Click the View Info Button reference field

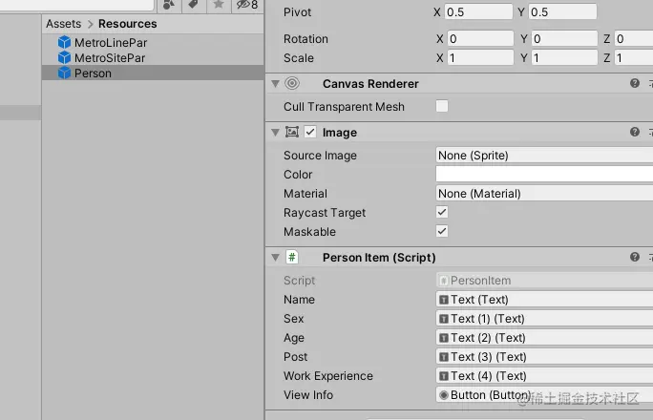(x=544, y=395)
